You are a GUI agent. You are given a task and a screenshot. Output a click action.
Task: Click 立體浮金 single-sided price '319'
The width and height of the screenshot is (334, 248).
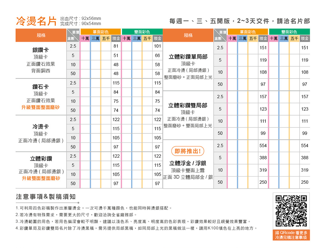(x=263, y=170)
